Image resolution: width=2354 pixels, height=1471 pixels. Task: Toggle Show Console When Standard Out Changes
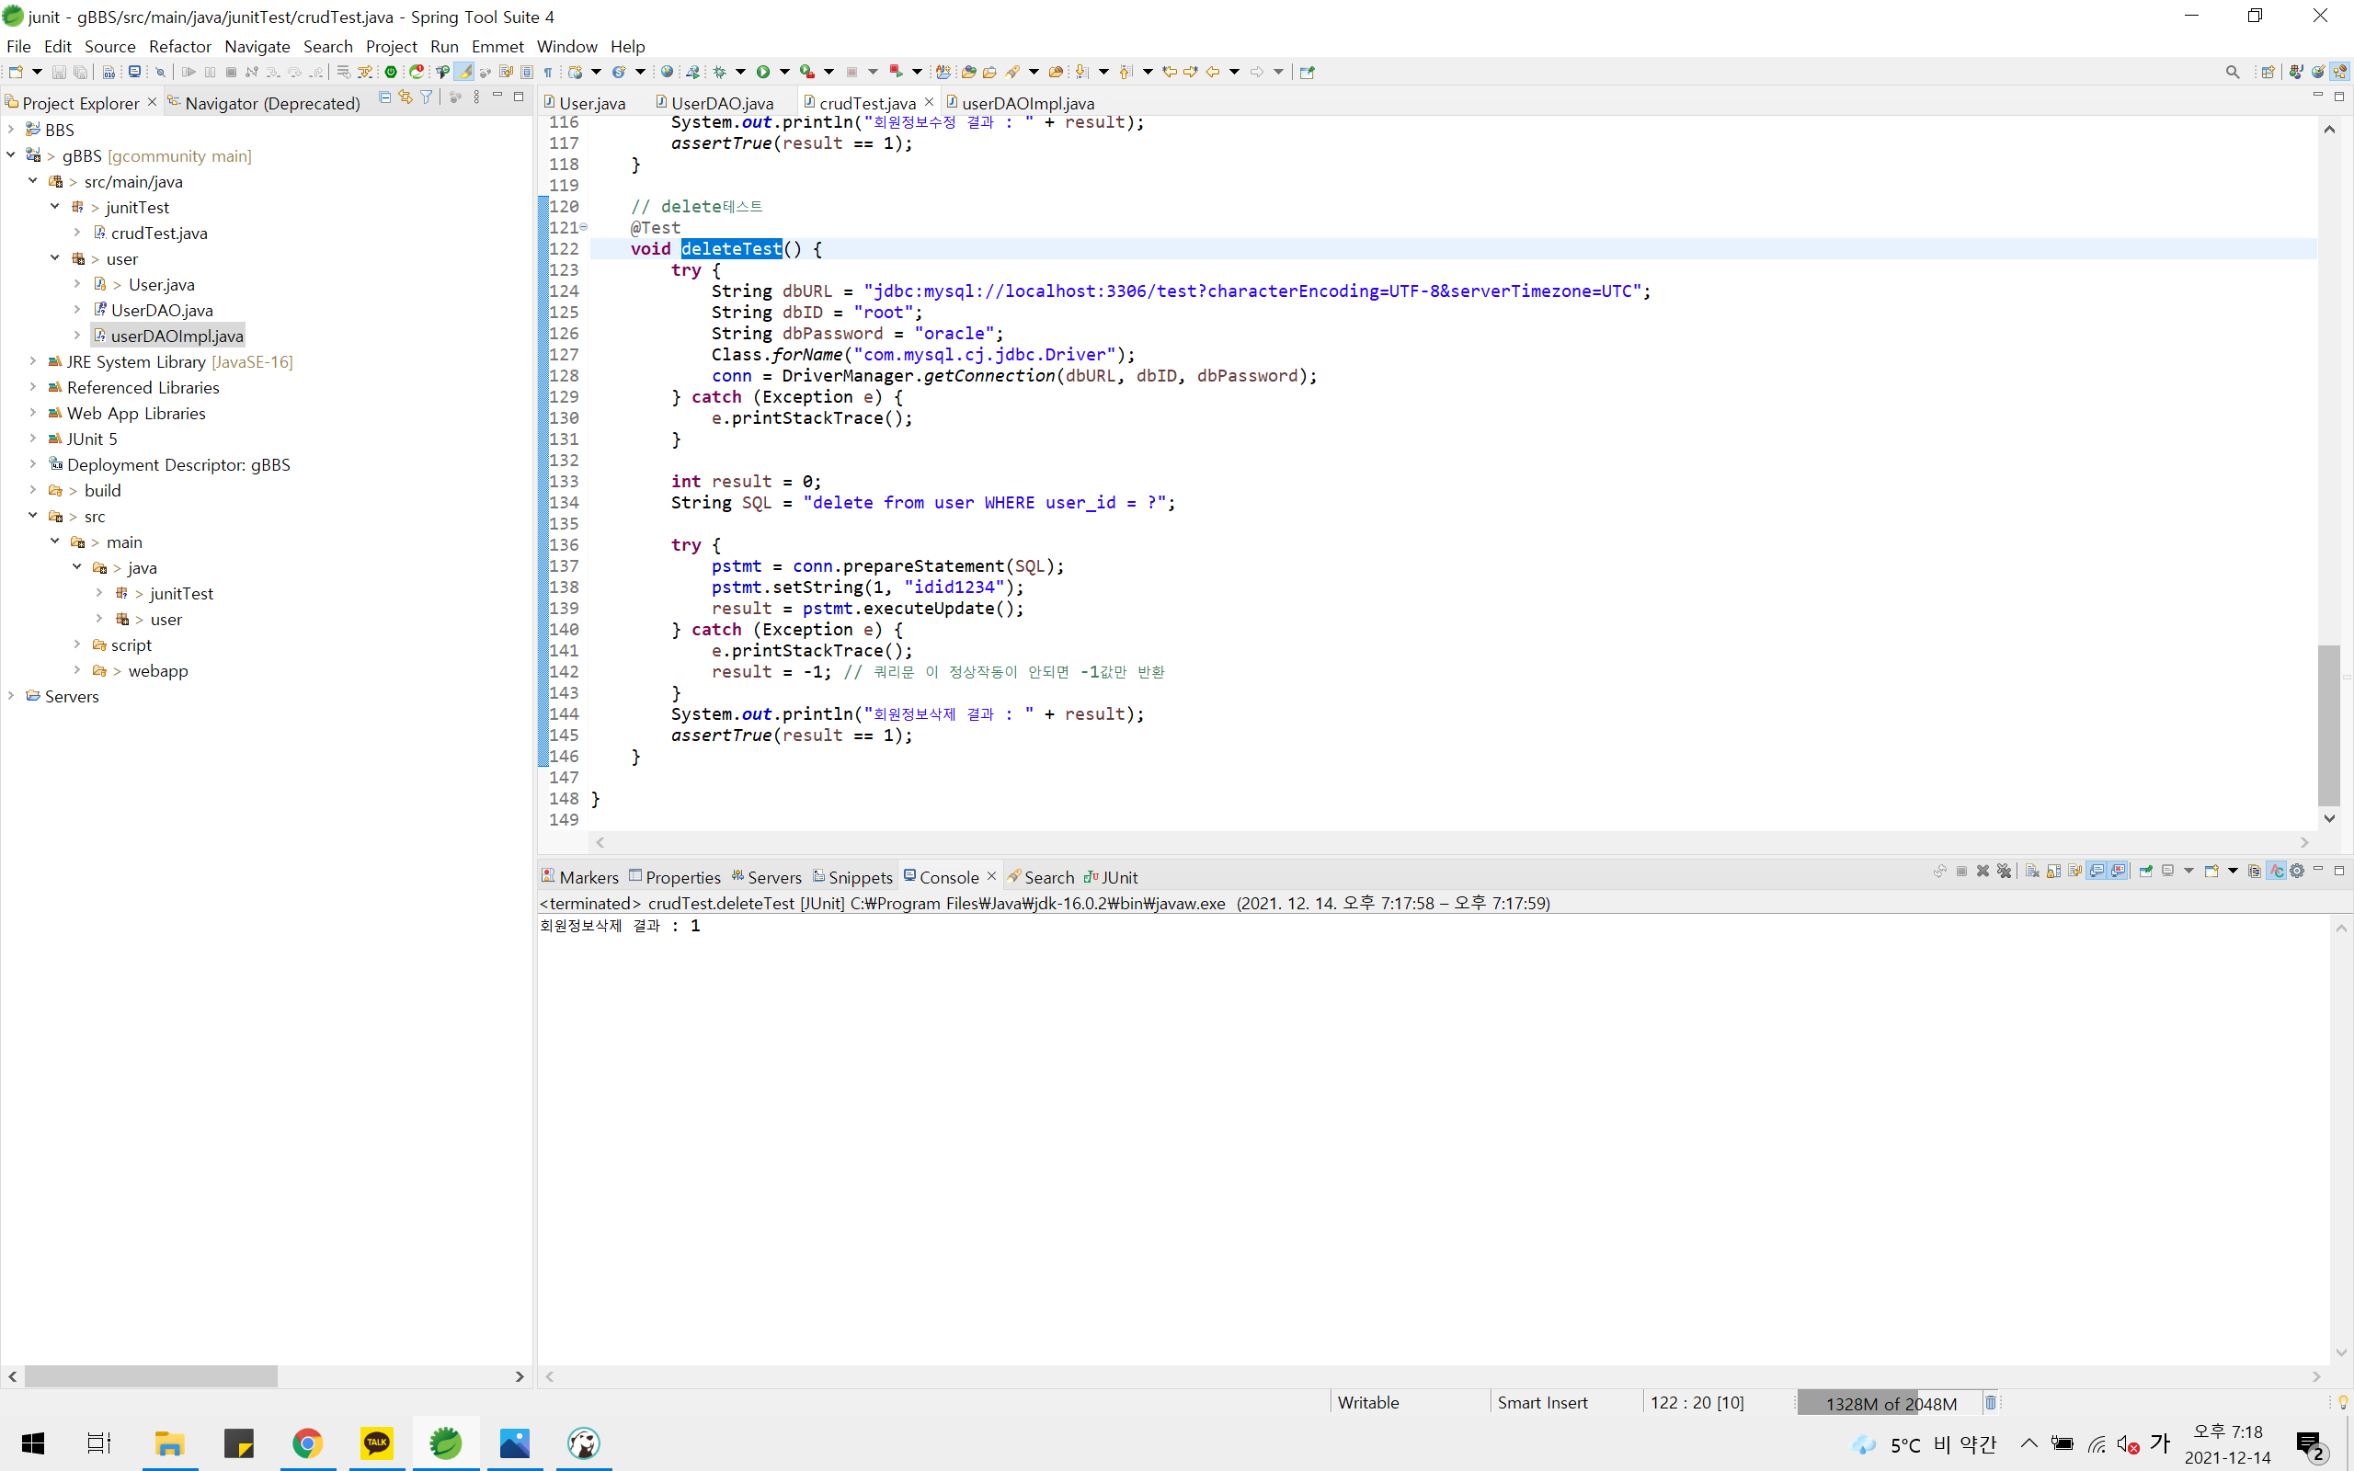click(2097, 871)
